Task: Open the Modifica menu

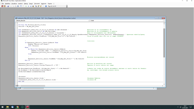Action: click(x=7, y=4)
